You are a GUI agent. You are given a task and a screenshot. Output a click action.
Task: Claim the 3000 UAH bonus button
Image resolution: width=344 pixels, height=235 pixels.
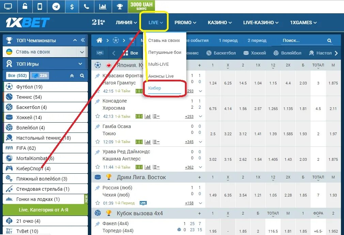coord(141,6)
